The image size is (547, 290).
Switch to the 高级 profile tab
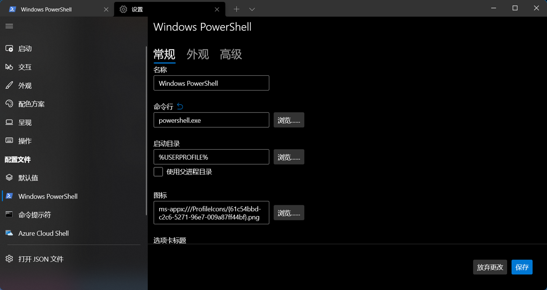point(231,54)
